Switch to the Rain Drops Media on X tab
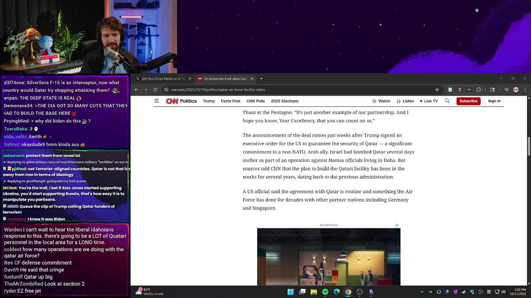Viewport: 531px width, 298px height. [x=163, y=79]
